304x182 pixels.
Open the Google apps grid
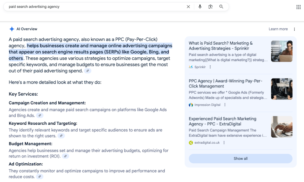tap(298, 7)
